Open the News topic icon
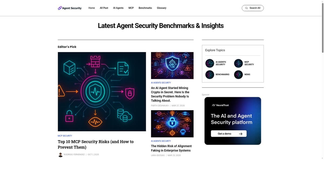 tap(238, 74)
